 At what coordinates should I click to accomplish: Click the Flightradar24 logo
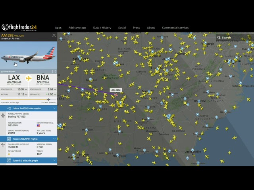[x=19, y=27]
